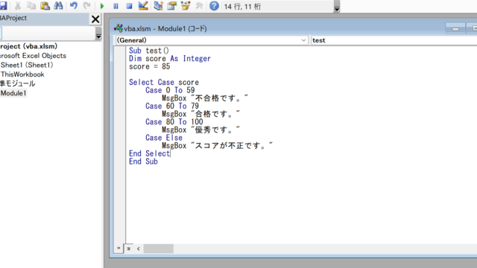Click the line Dim score As Integer

pyautogui.click(x=170, y=59)
